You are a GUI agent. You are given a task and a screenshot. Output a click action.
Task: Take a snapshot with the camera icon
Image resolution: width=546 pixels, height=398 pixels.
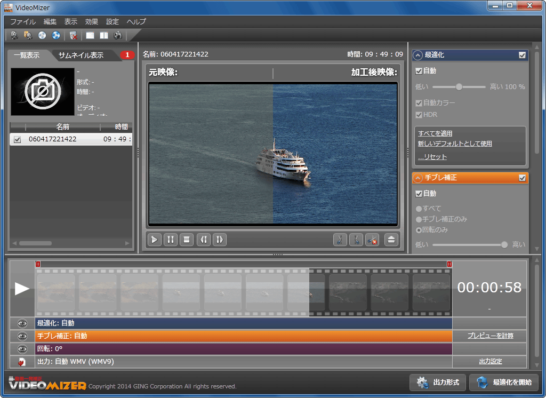click(x=118, y=35)
